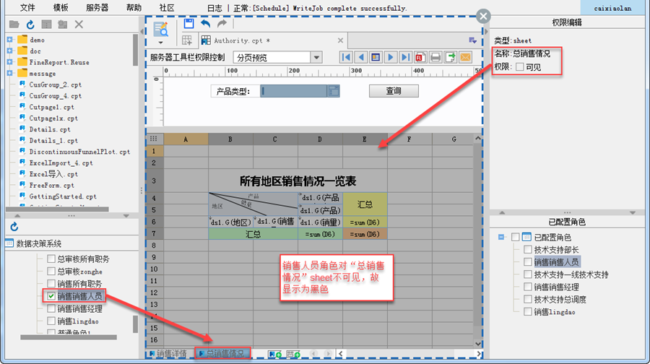The image size is (650, 364).
Task: Check the 总审核所有职务 role
Action: (x=51, y=259)
